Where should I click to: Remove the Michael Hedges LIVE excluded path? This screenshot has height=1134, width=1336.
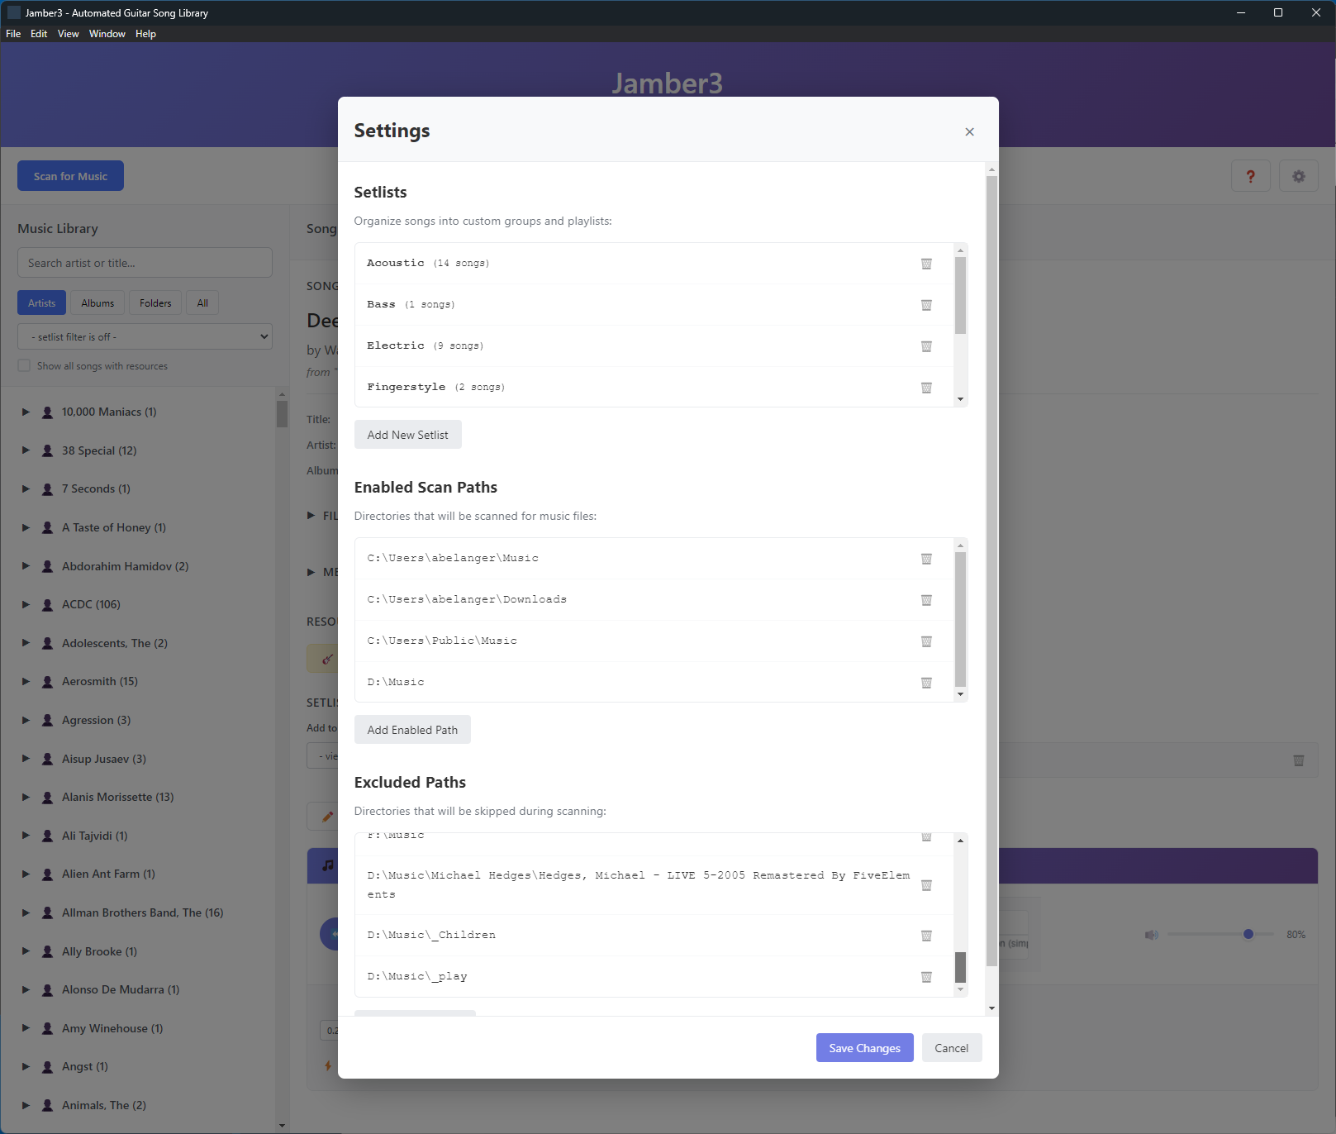[x=926, y=885]
